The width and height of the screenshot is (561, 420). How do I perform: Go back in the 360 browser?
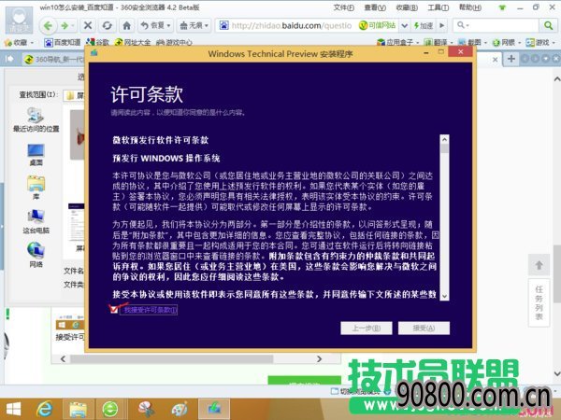48,25
